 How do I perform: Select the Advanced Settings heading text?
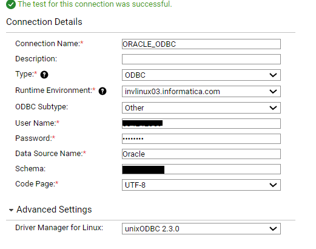click(54, 210)
